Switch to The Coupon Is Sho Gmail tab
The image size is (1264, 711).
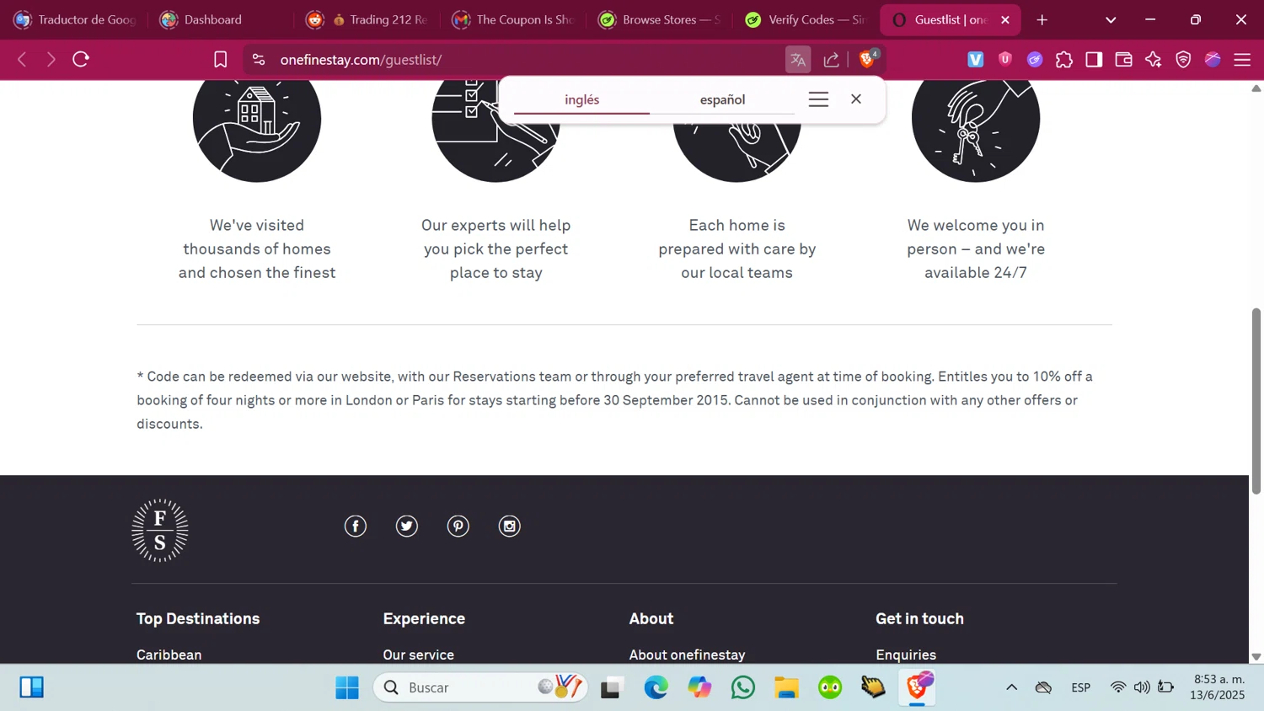pyautogui.click(x=513, y=19)
